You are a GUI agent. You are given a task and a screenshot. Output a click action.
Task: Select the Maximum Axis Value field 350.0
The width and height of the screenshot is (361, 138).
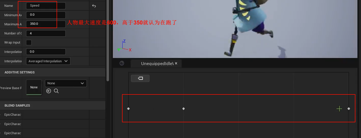[x=46, y=24]
